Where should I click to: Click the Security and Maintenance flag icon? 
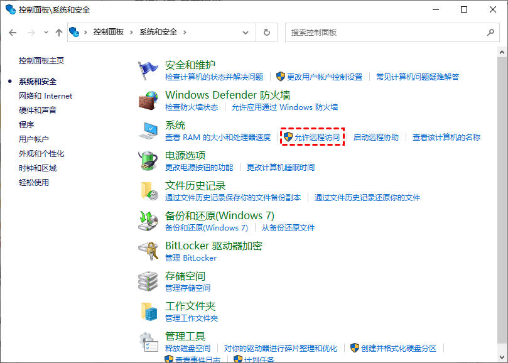[148, 70]
